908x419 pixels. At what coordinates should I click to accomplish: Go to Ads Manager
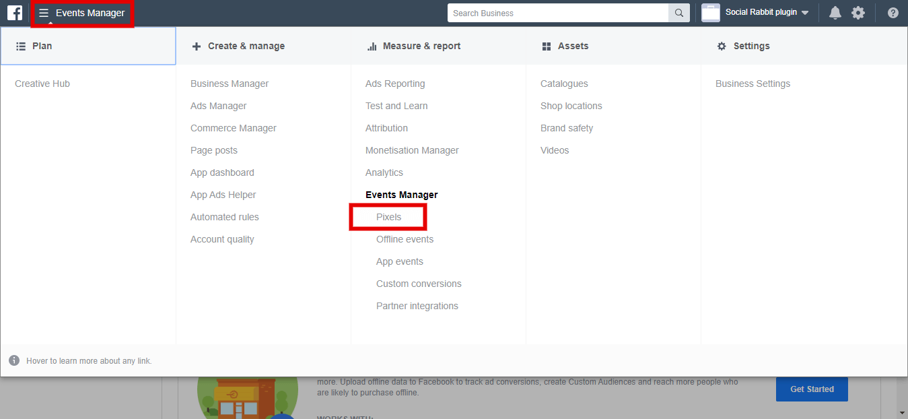pyautogui.click(x=219, y=106)
